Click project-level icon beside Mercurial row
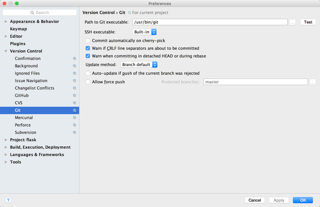Screen dimensions: 320x207 74,118
